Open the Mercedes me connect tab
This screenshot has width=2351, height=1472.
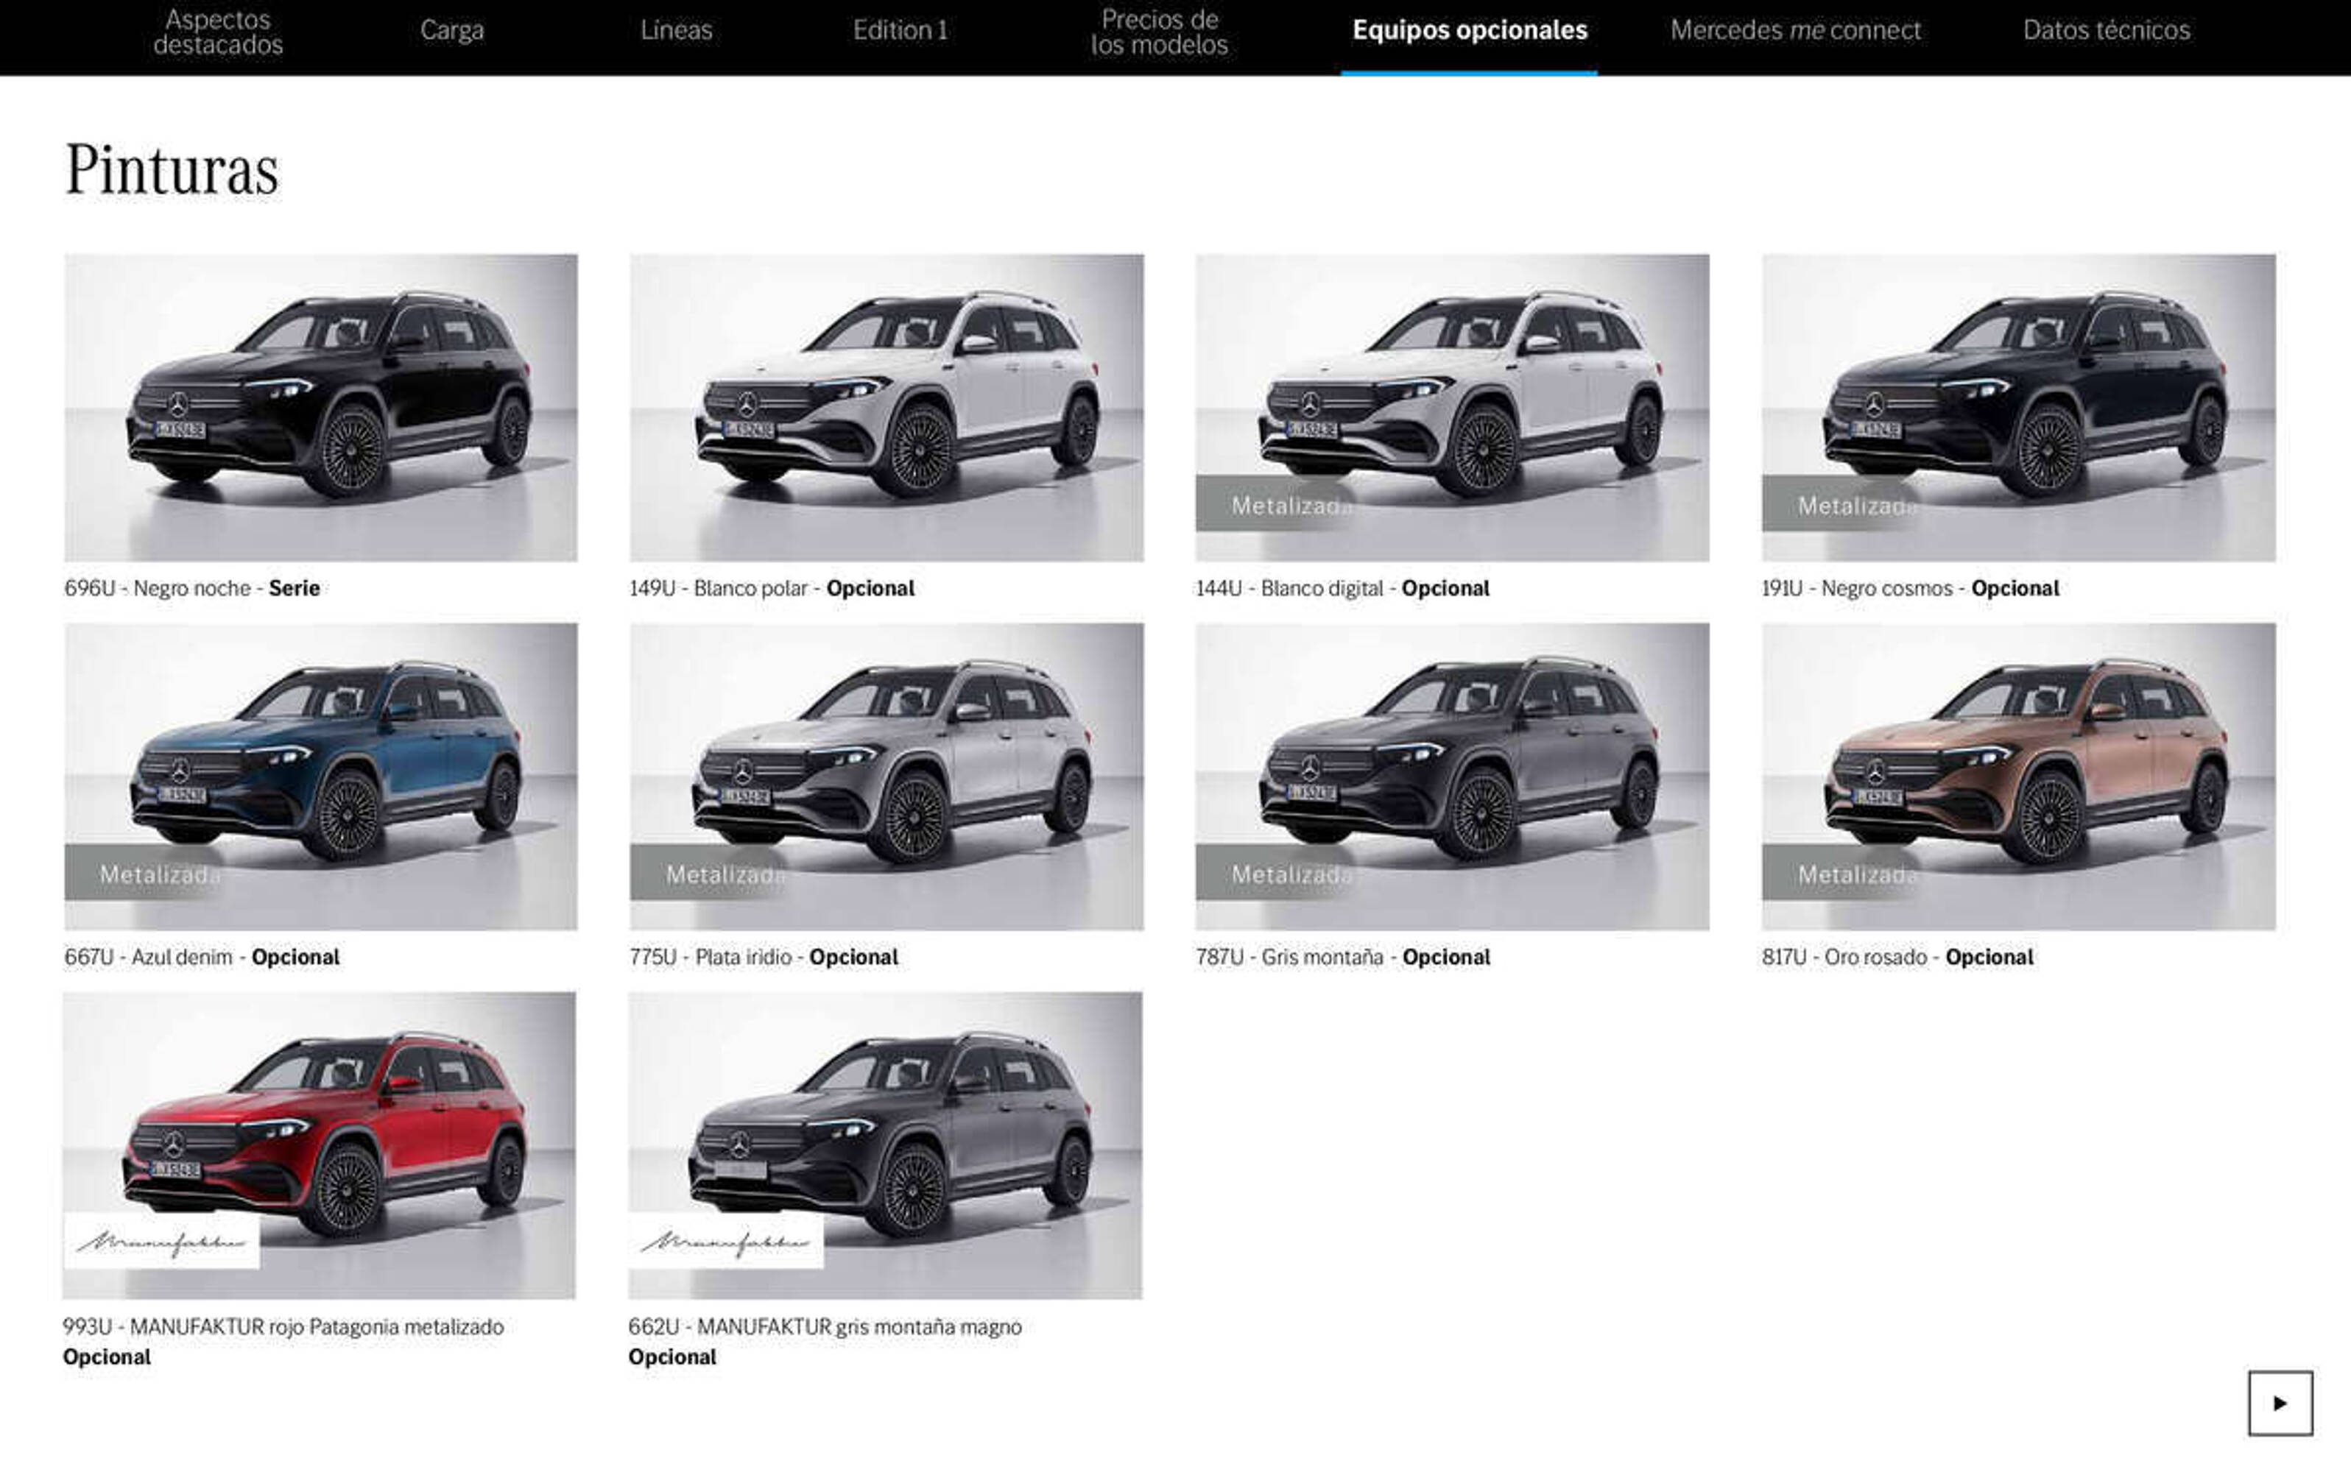(1796, 30)
